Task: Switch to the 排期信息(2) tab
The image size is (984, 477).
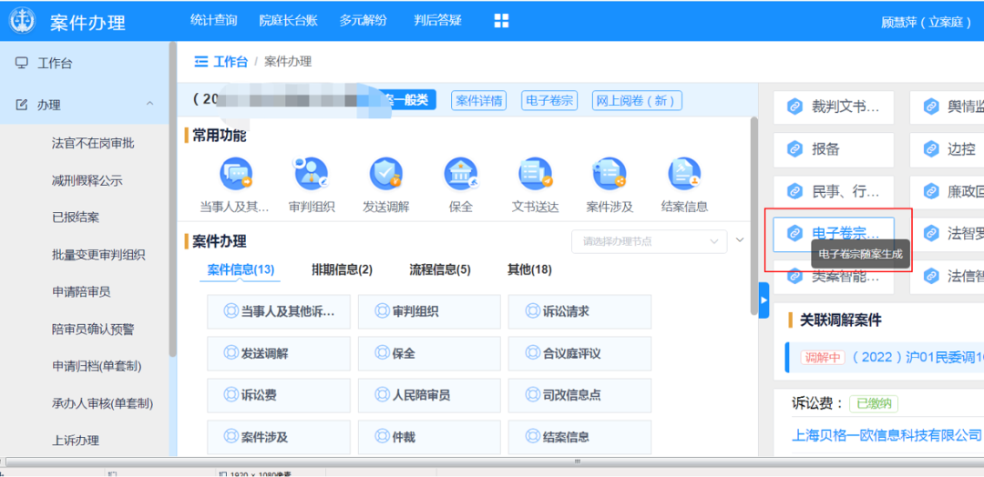Action: [x=342, y=270]
